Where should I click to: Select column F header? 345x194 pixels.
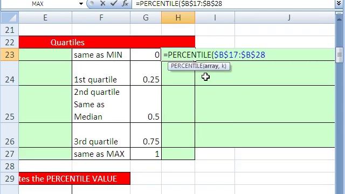(x=101, y=18)
